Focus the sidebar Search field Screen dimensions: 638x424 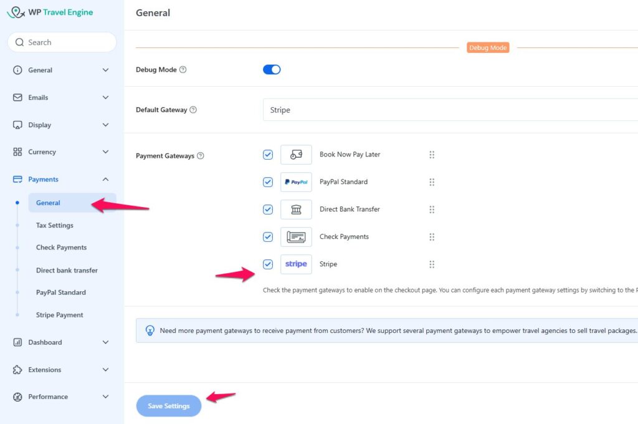[62, 42]
